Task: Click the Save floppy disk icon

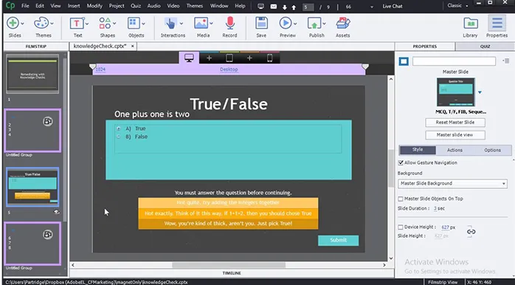Action: (x=261, y=24)
